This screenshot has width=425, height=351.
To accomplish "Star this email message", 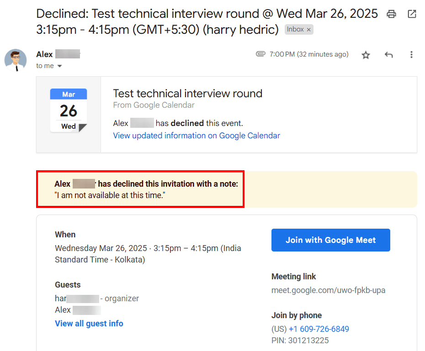I will coord(366,55).
